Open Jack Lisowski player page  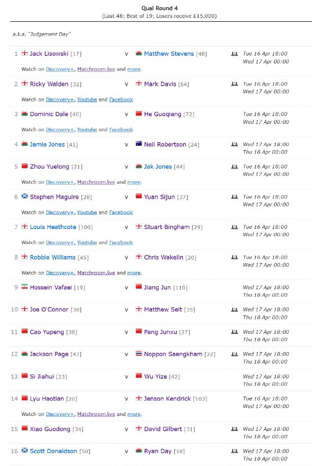[x=49, y=54]
